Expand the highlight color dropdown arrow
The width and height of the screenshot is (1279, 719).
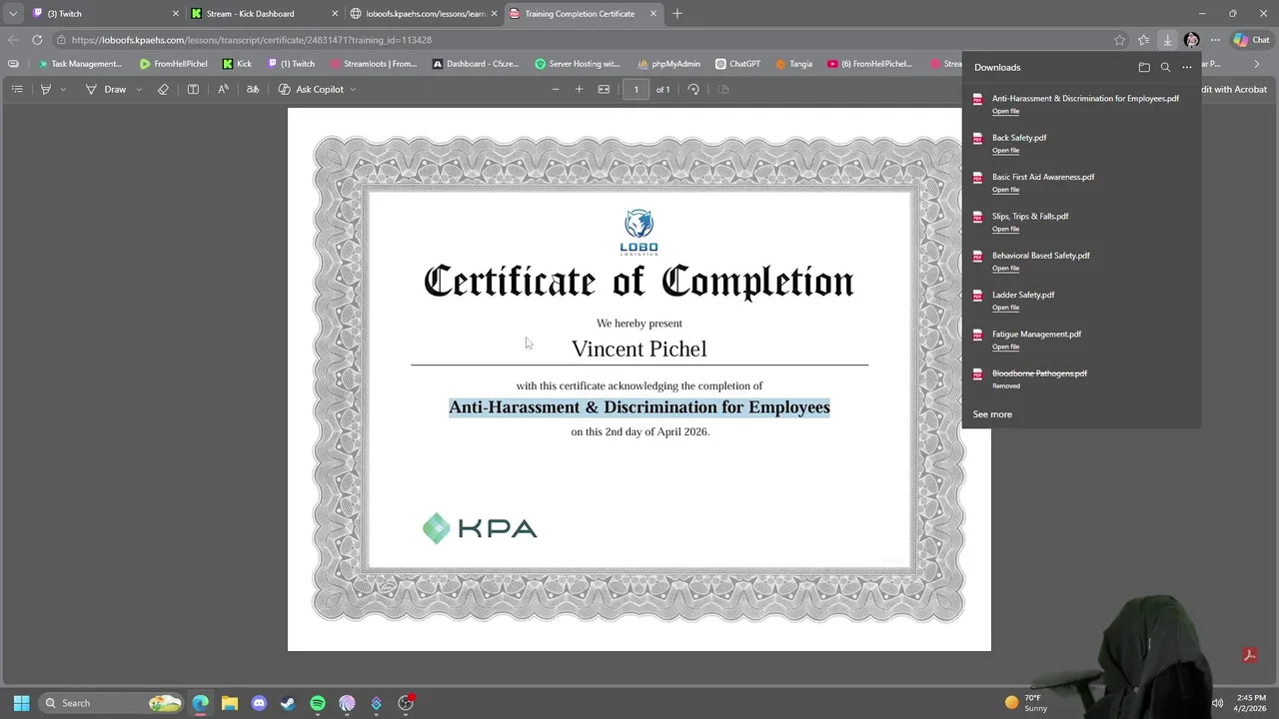(63, 89)
